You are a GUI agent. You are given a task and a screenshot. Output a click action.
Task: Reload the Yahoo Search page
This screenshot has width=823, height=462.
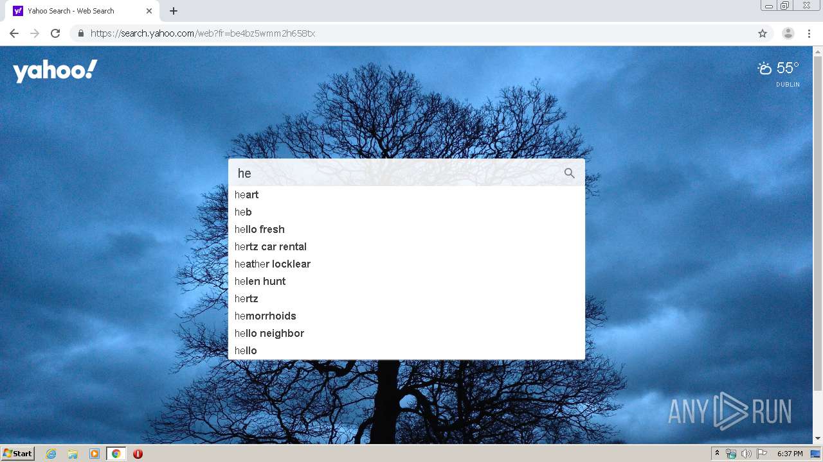coord(55,33)
